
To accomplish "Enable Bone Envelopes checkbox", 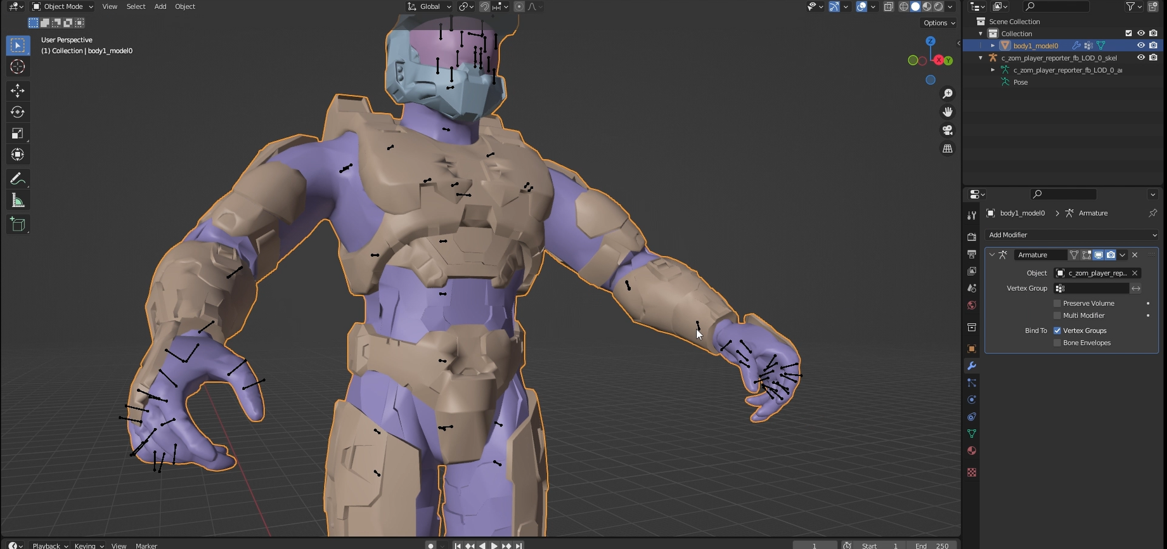I will point(1057,343).
